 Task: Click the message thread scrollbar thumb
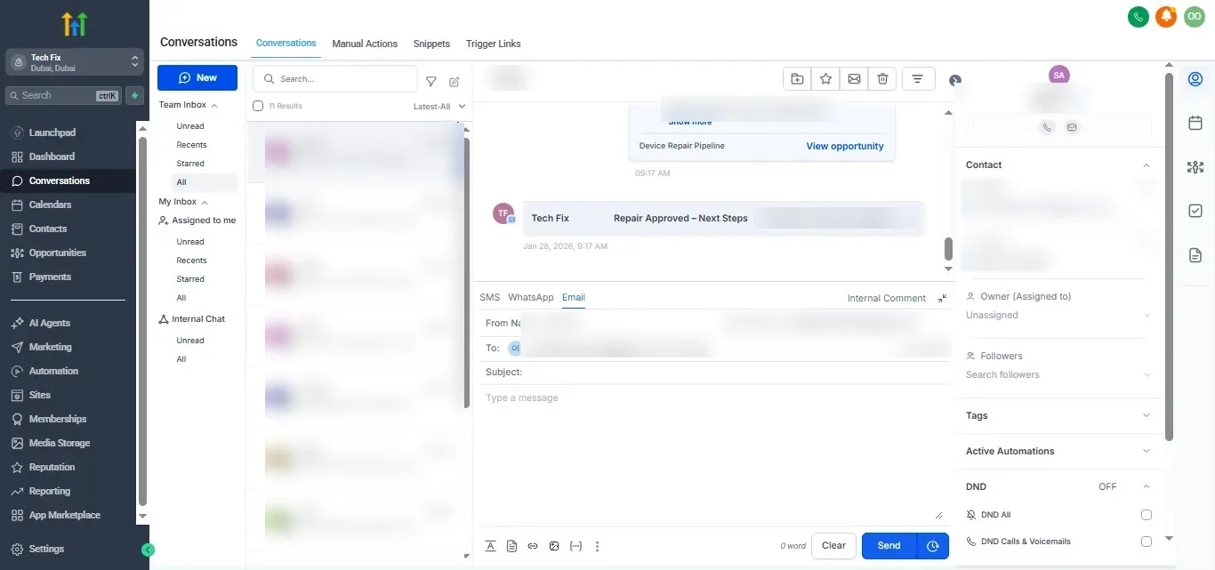click(x=948, y=248)
